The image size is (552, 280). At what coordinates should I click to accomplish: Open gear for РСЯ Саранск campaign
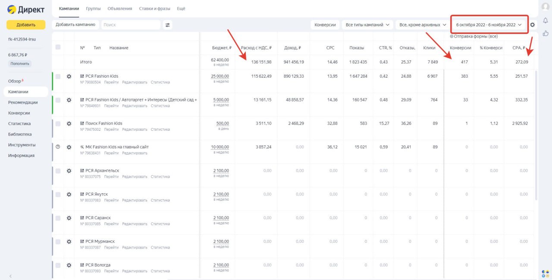point(69,218)
